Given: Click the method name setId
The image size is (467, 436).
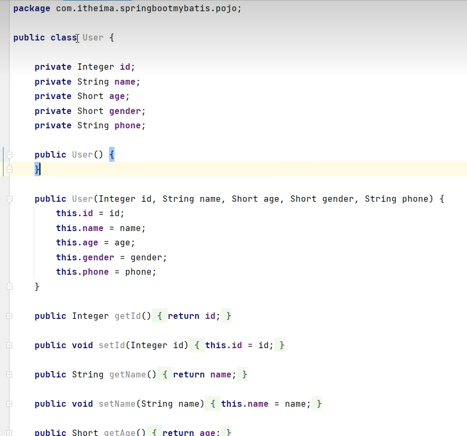Looking at the screenshot, I should coord(112,345).
